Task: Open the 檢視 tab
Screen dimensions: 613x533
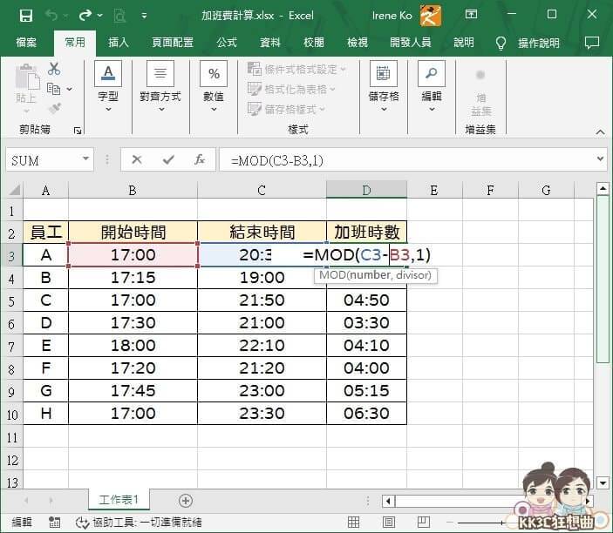Action: pos(358,42)
